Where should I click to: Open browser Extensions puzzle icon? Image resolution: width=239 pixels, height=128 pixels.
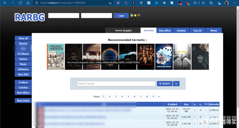pos(195,3)
